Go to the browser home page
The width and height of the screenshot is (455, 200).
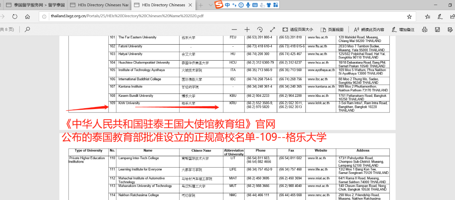click(x=27, y=16)
